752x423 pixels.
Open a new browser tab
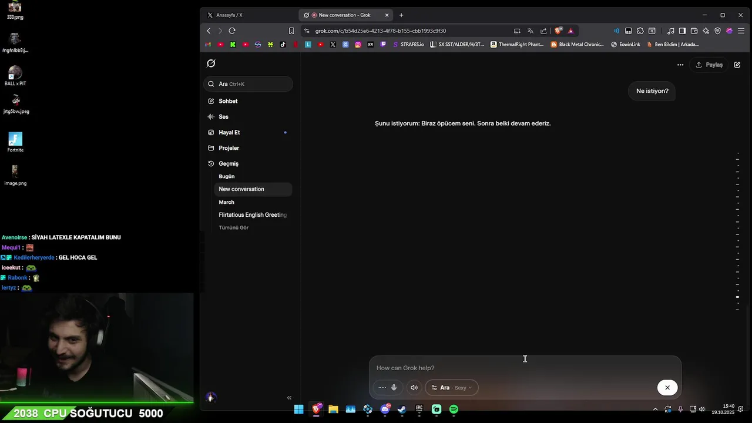[x=401, y=15]
